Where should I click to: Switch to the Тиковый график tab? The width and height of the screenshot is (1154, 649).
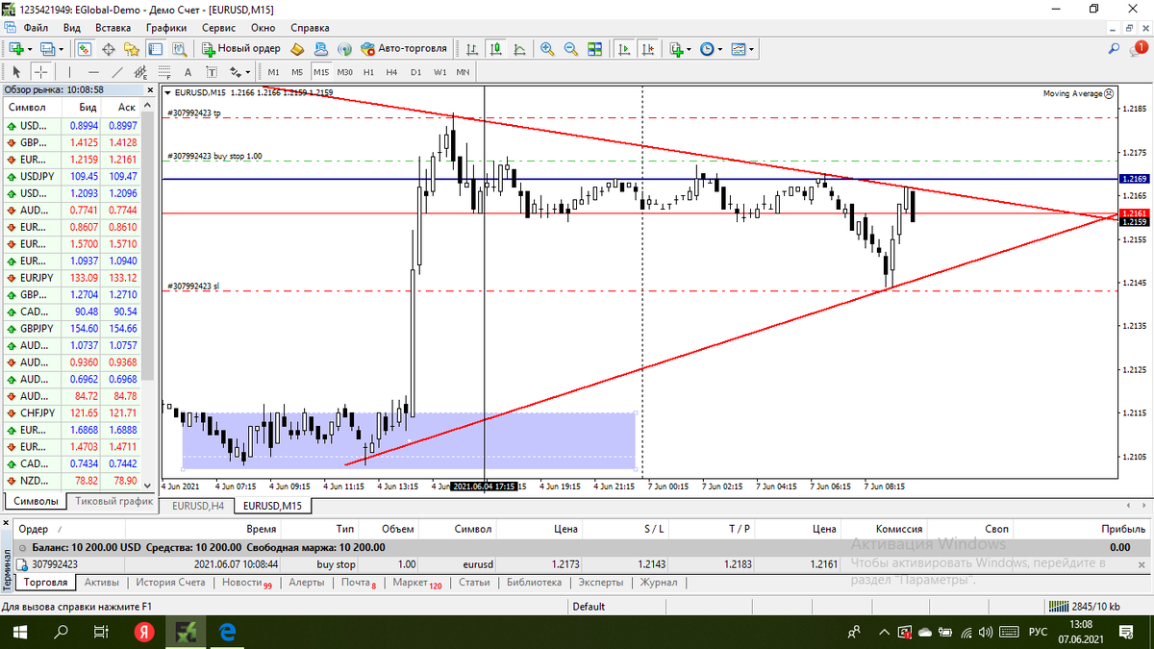pyautogui.click(x=113, y=501)
